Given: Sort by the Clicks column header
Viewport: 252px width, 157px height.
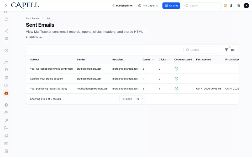Looking at the screenshot, I should [164, 60].
